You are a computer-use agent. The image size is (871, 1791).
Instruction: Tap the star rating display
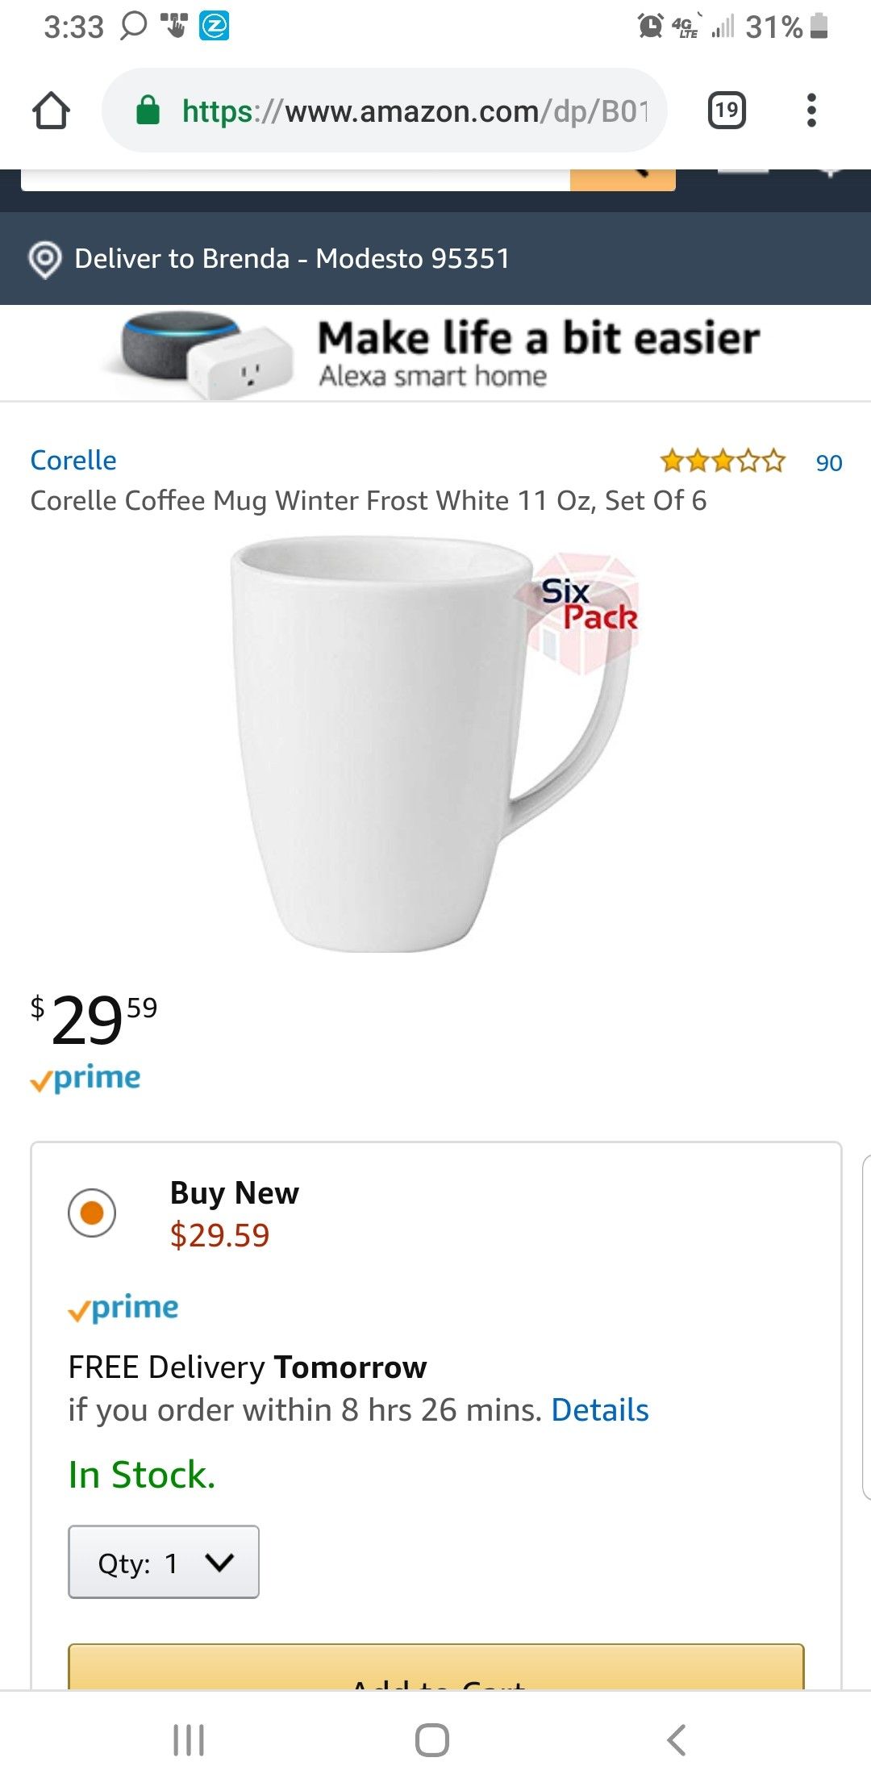[x=722, y=461]
